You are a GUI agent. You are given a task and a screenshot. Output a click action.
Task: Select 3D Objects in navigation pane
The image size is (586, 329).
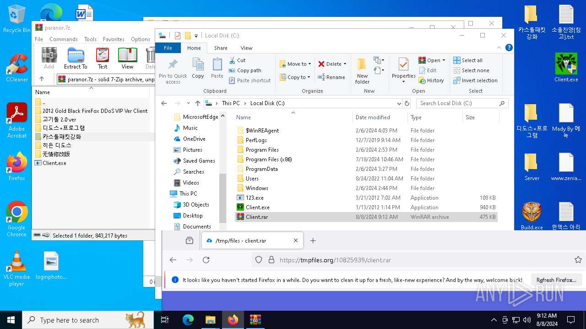point(196,205)
